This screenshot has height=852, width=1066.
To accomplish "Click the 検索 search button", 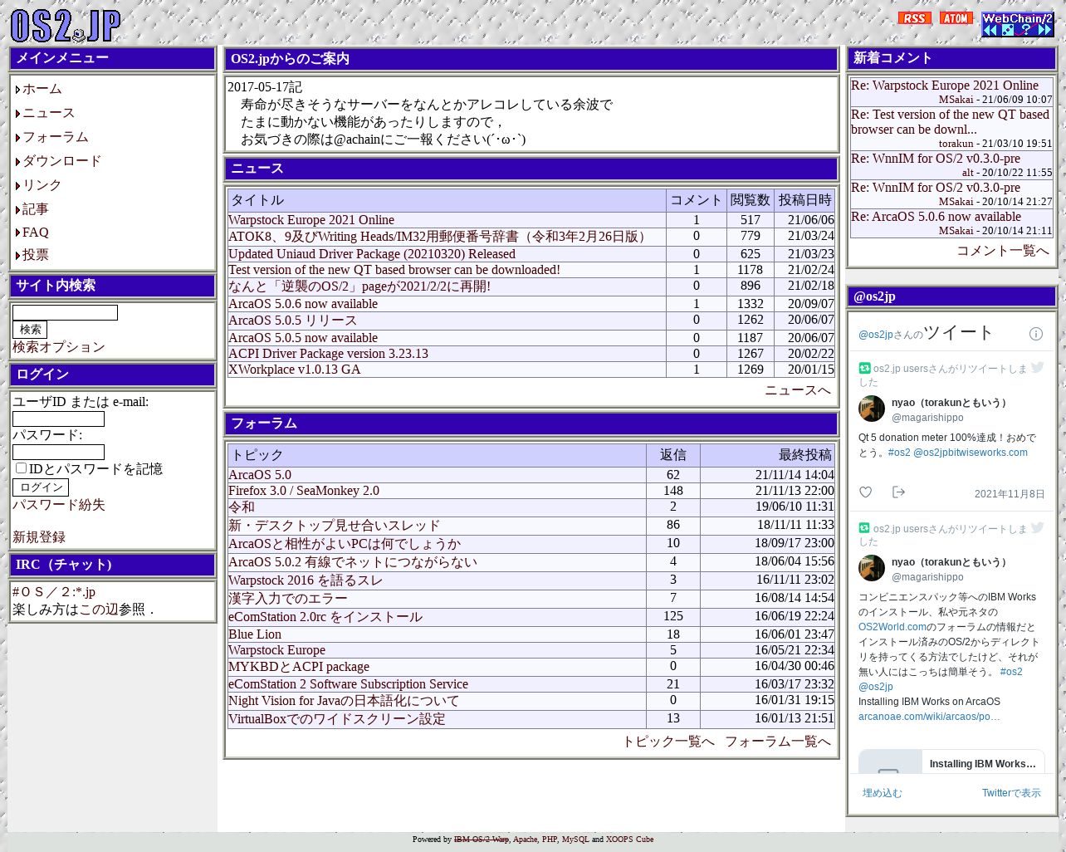I will pos(30,330).
